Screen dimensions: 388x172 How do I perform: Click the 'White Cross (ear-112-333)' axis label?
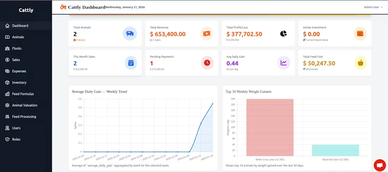click(270, 160)
